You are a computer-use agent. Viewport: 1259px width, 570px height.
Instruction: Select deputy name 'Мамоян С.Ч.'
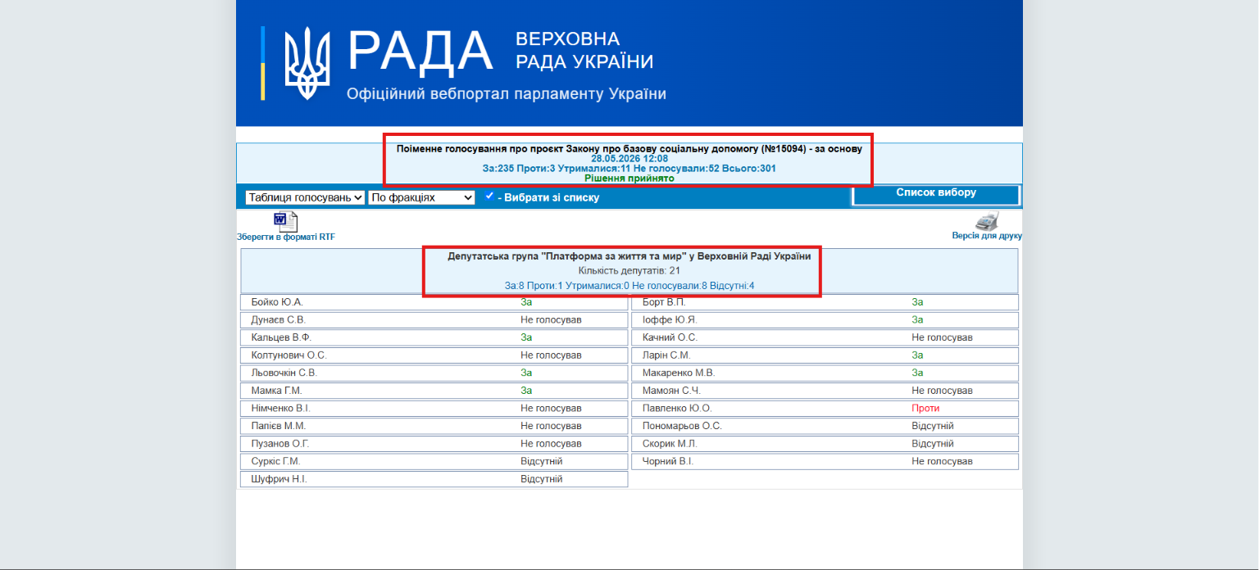click(671, 391)
